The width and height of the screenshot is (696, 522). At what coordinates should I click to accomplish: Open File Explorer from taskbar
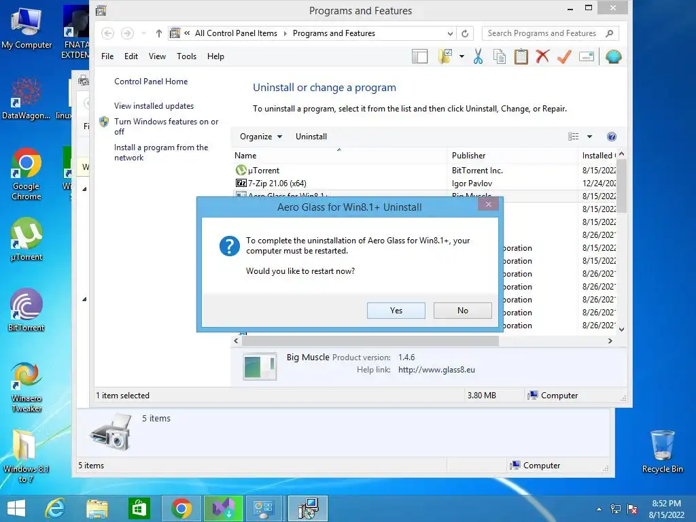pyautogui.click(x=97, y=508)
